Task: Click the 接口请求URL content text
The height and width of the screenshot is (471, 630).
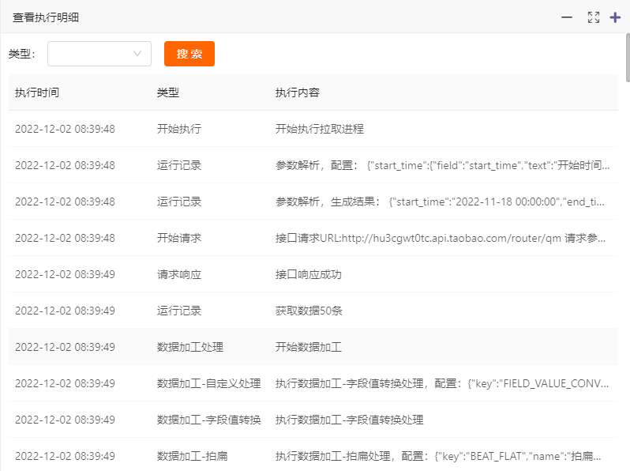Action: [442, 238]
